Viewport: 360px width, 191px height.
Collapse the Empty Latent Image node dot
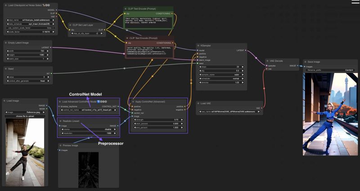[x=6, y=43]
